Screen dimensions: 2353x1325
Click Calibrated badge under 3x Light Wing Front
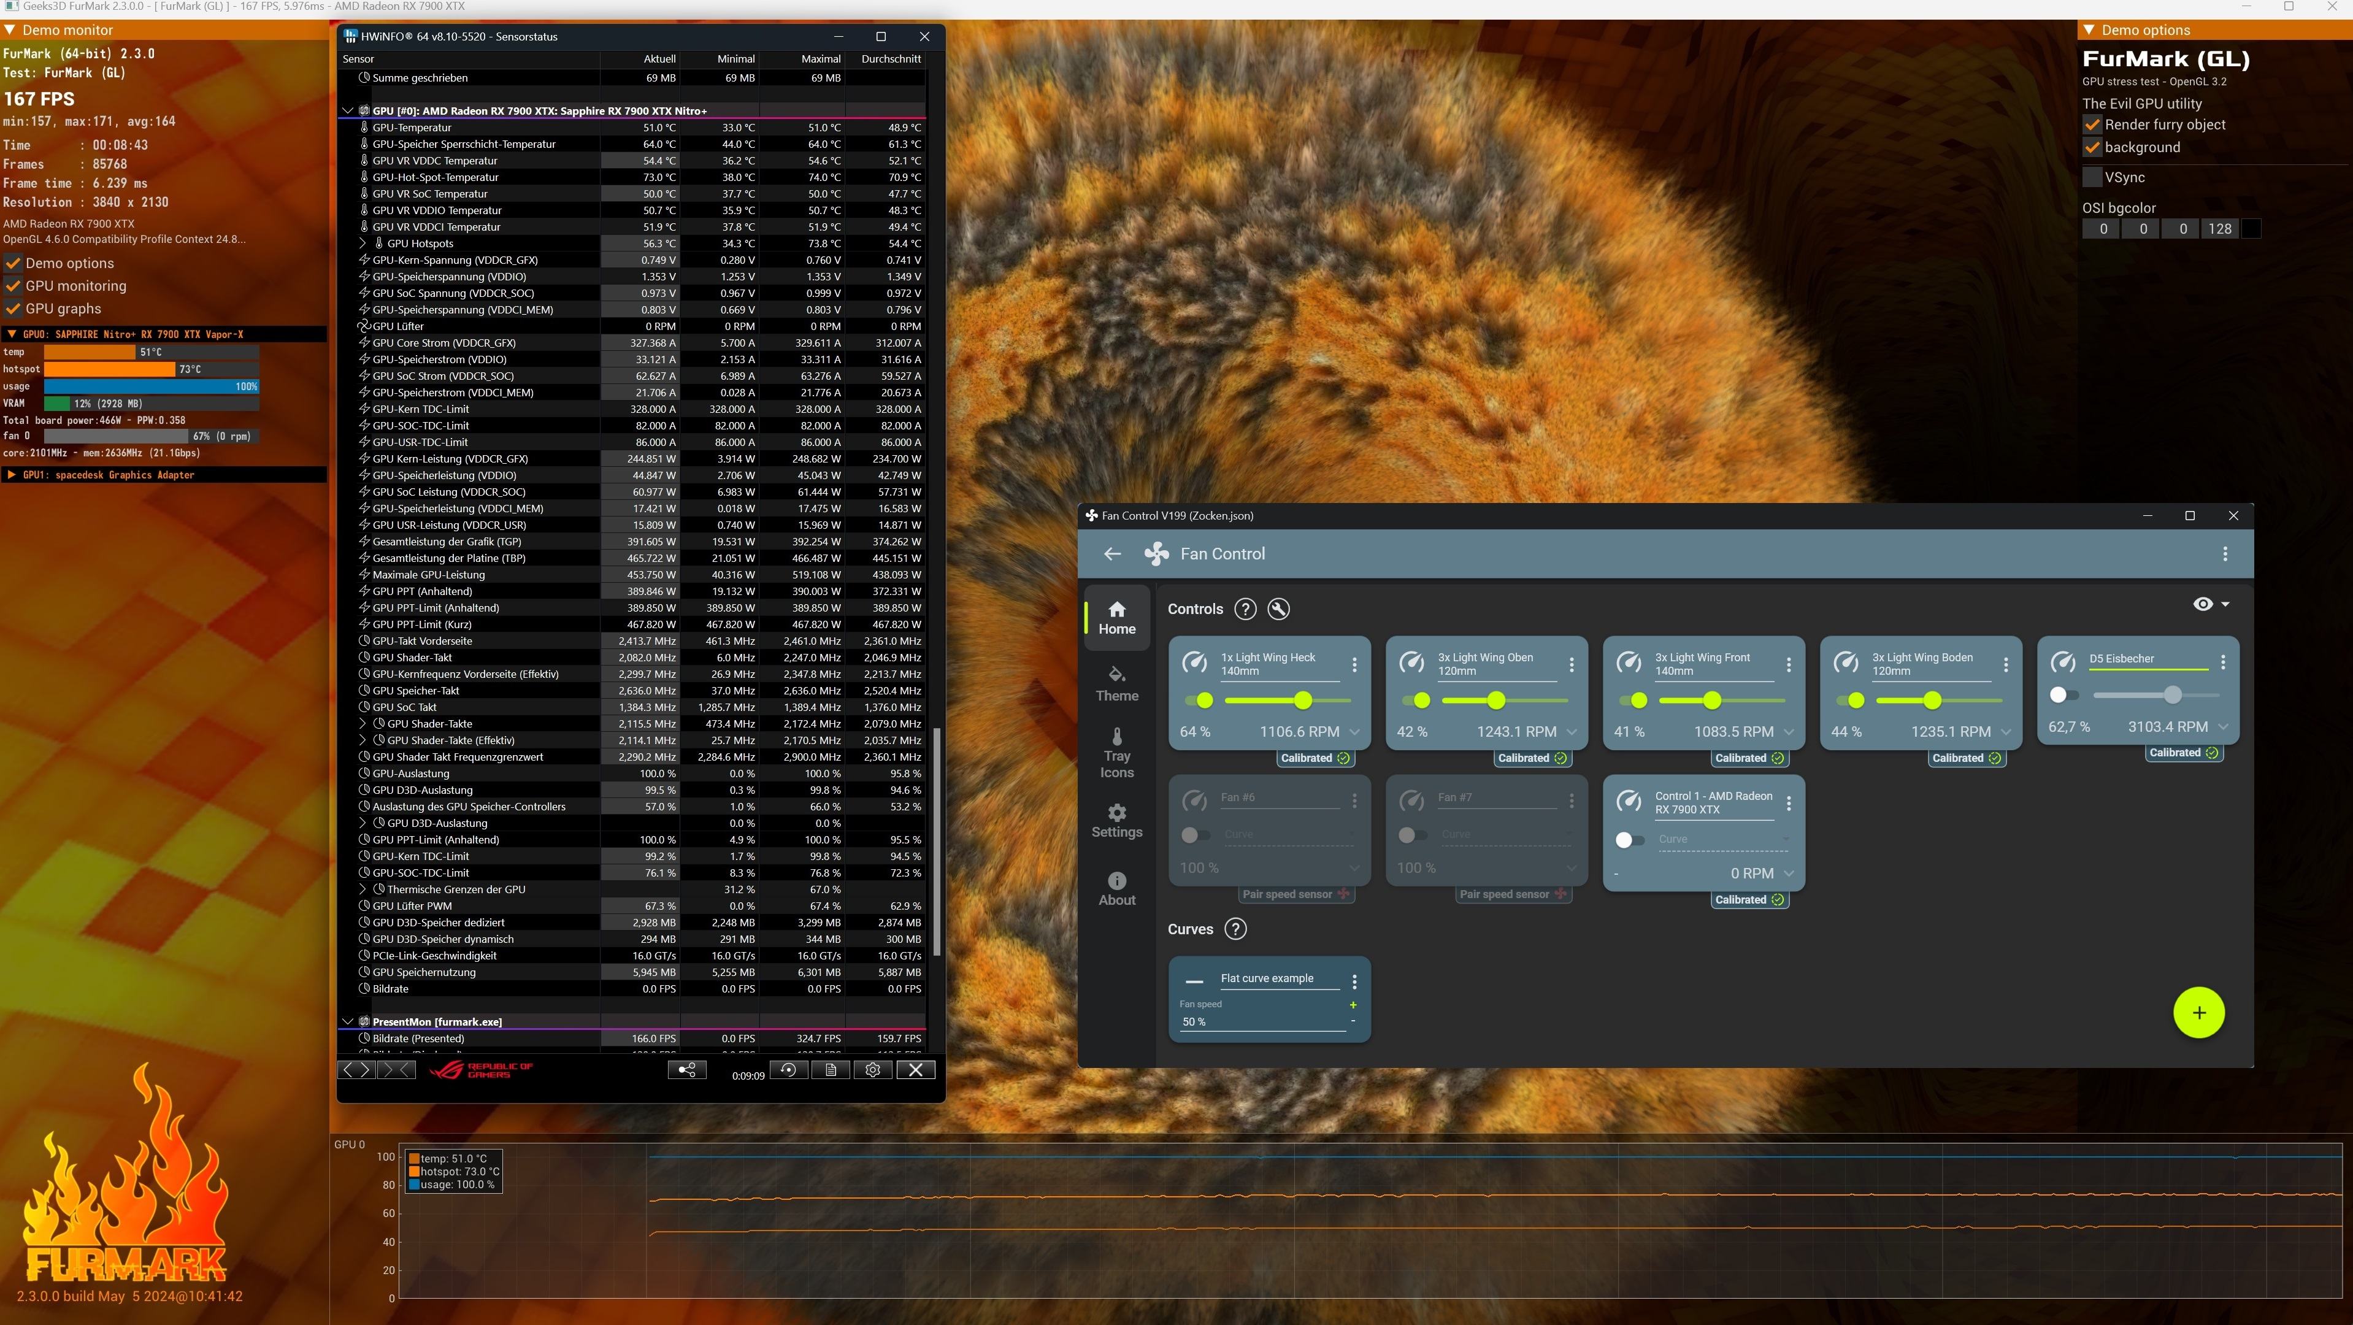[1748, 758]
